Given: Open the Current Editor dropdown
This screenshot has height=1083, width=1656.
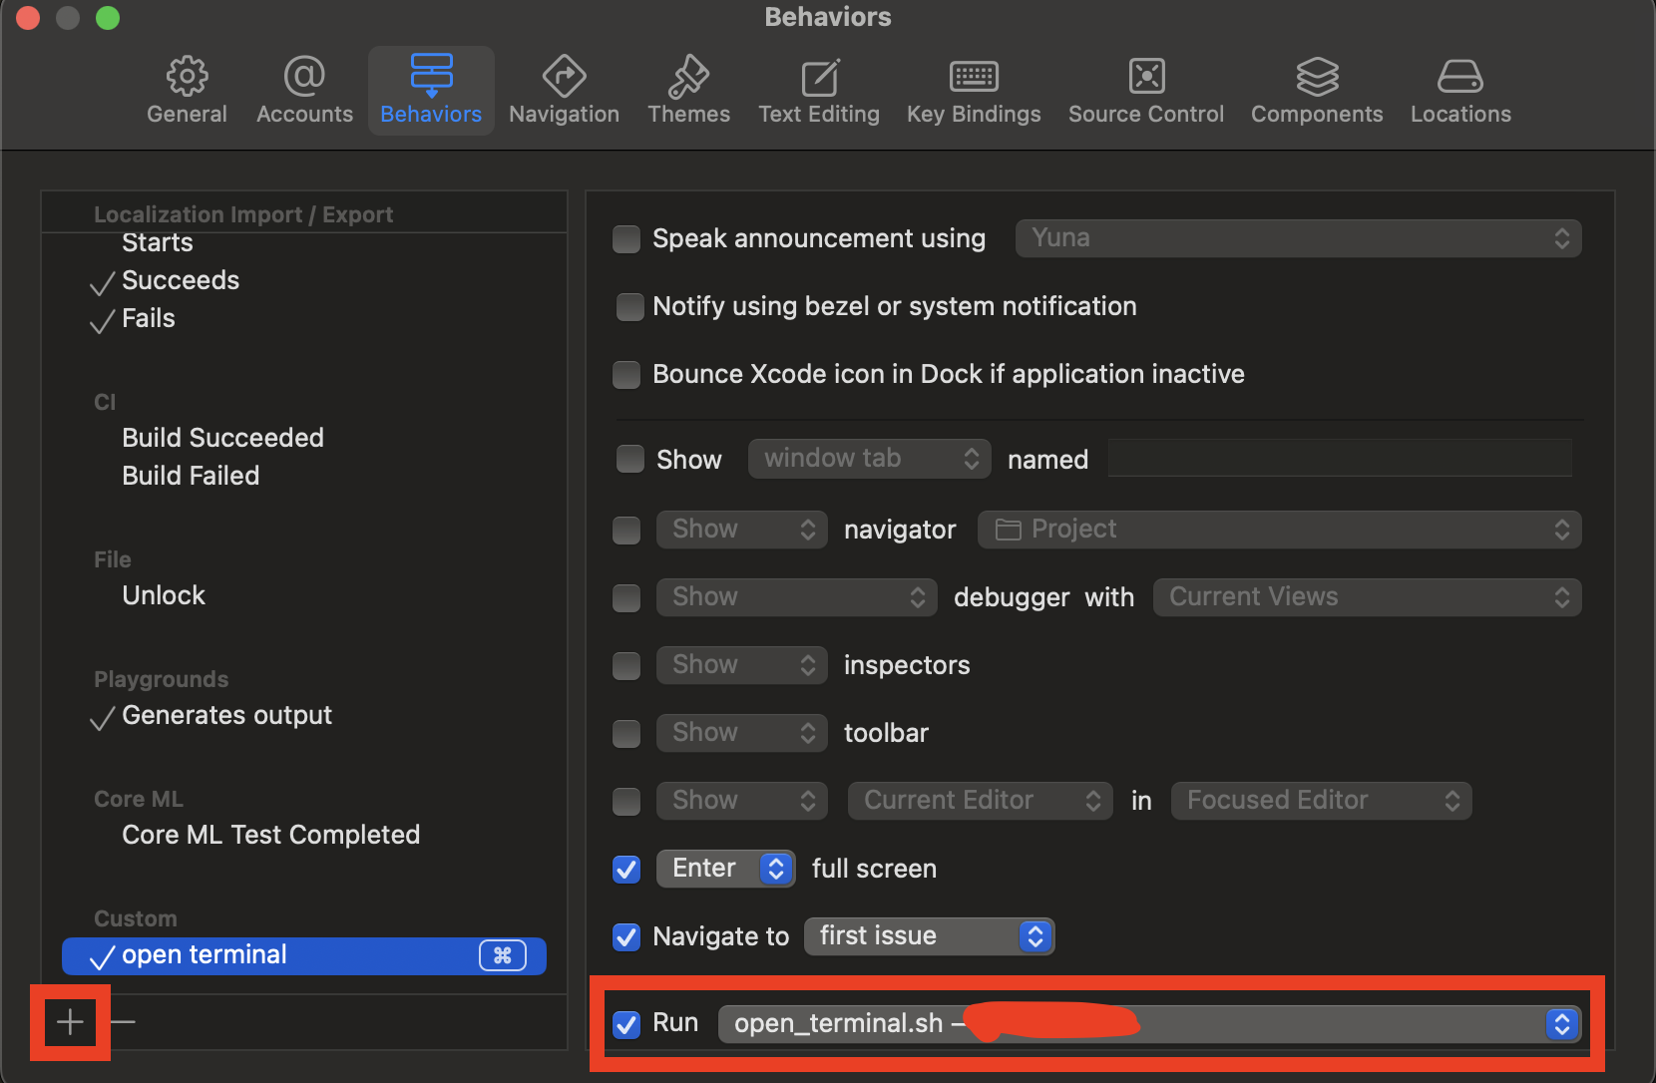Looking at the screenshot, I should click(980, 801).
